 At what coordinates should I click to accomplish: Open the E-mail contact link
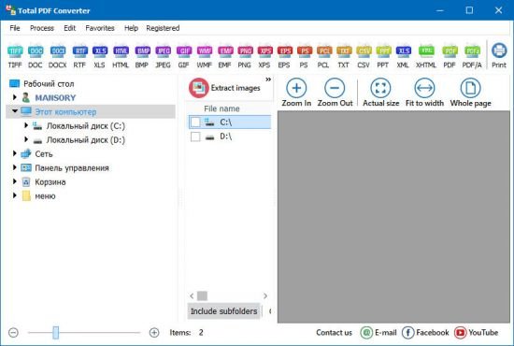(x=378, y=333)
